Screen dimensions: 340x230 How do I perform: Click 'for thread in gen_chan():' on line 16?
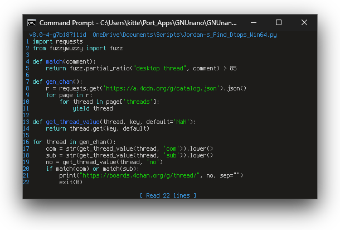pyautogui.click(x=74, y=142)
